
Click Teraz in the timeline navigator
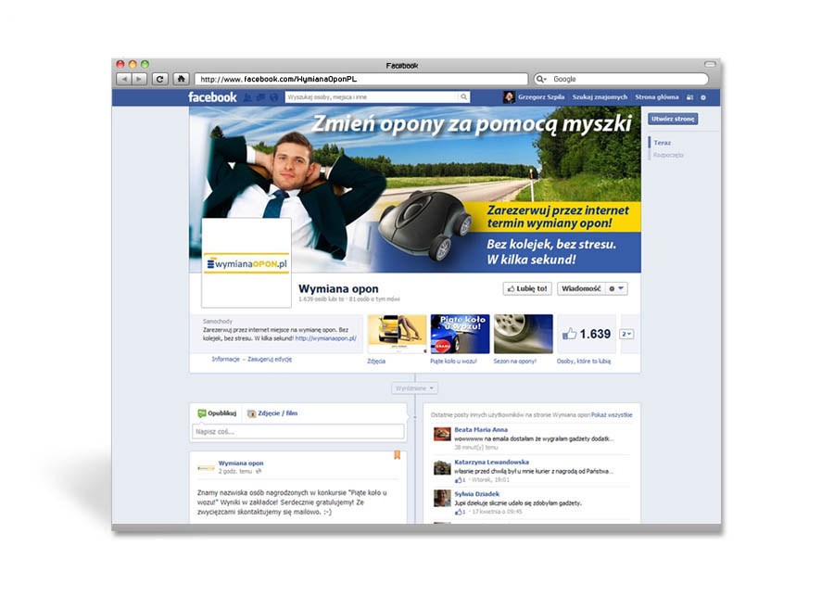point(663,143)
